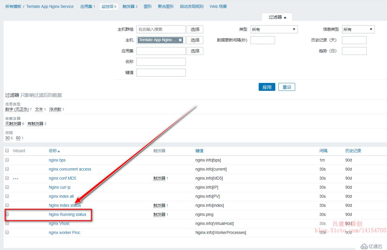Focus the 键值 input field
Viewport: 387px width, 250px height.
[161, 72]
